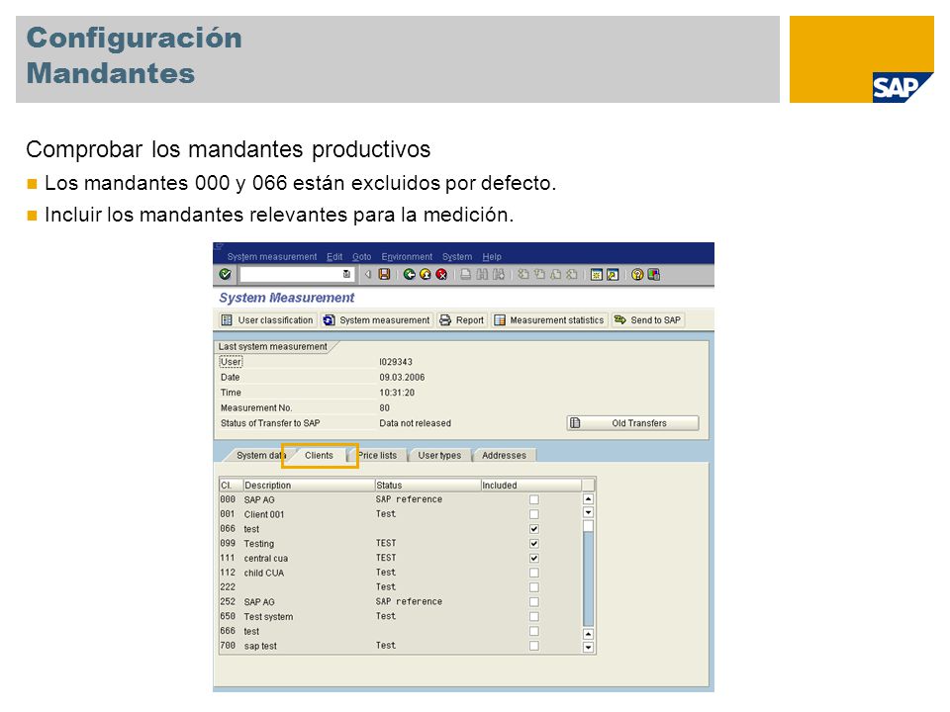Click the Find binoculars icon
Image resolution: width=950 pixels, height=712 pixels.
click(482, 274)
